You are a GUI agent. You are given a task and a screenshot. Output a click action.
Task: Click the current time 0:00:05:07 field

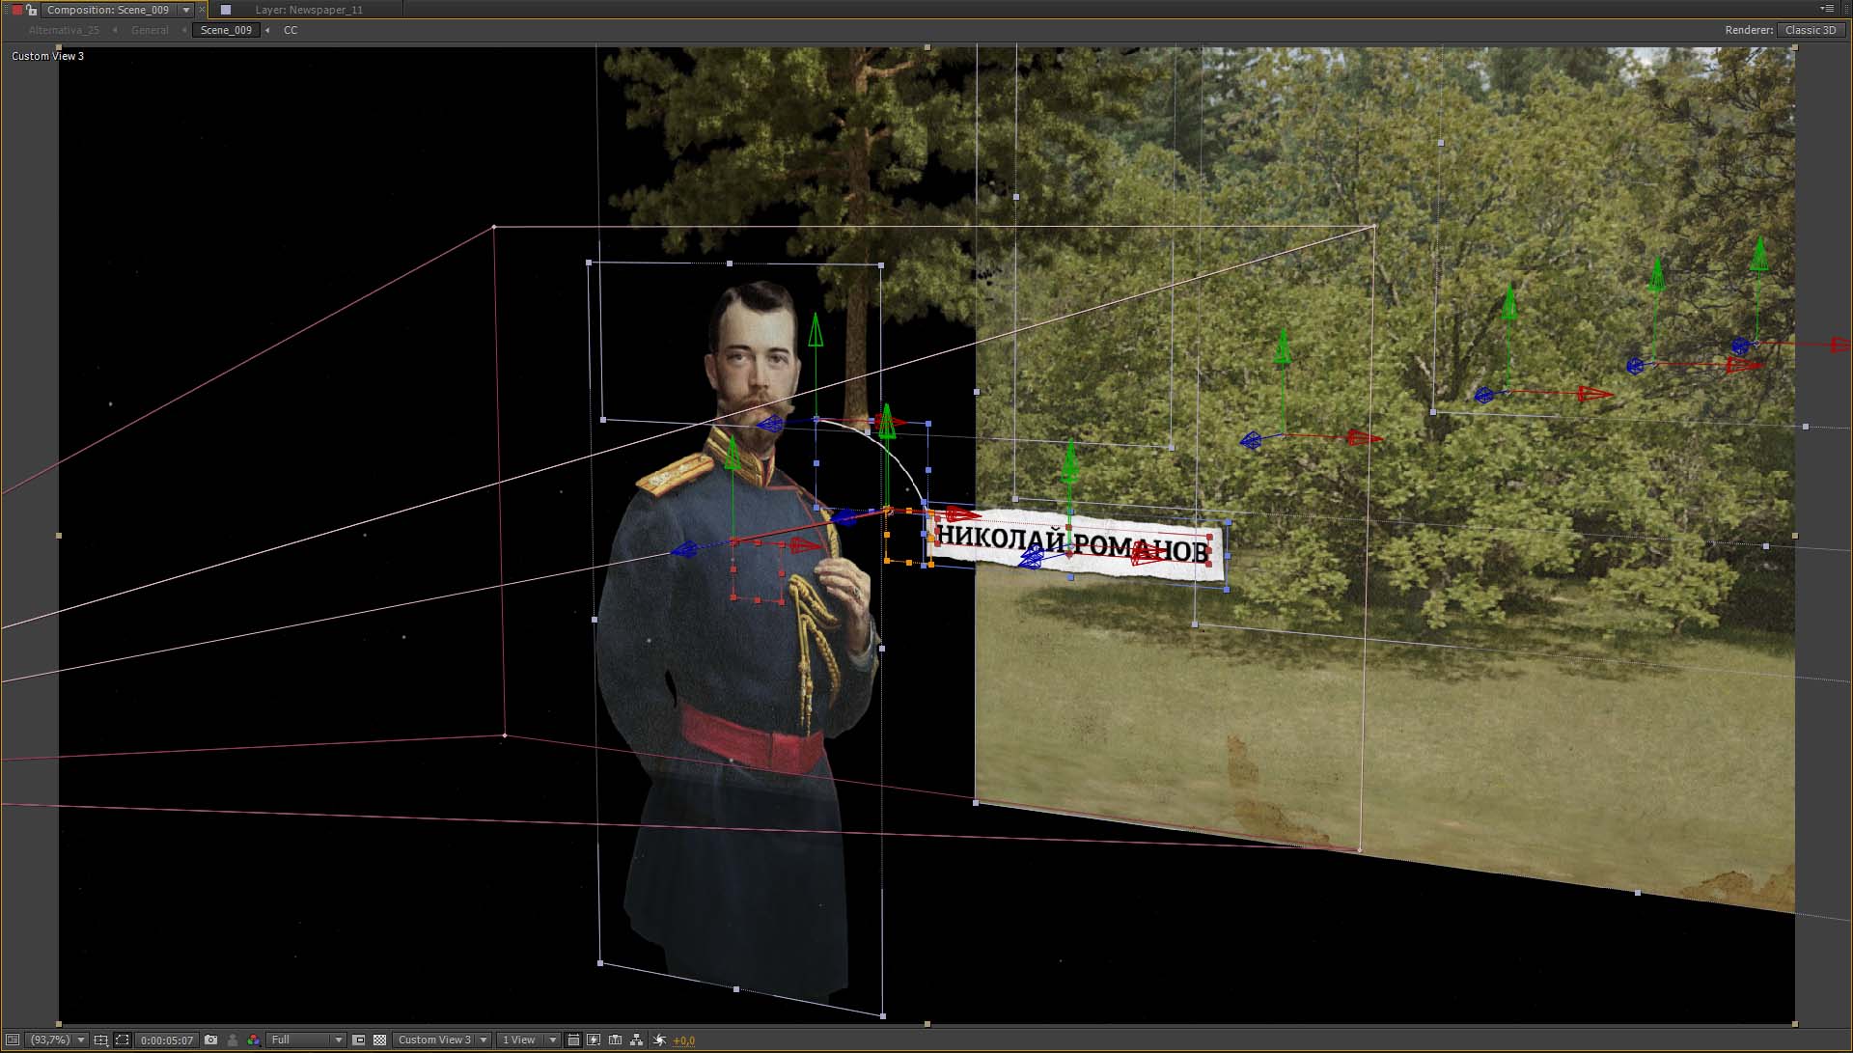167,1039
